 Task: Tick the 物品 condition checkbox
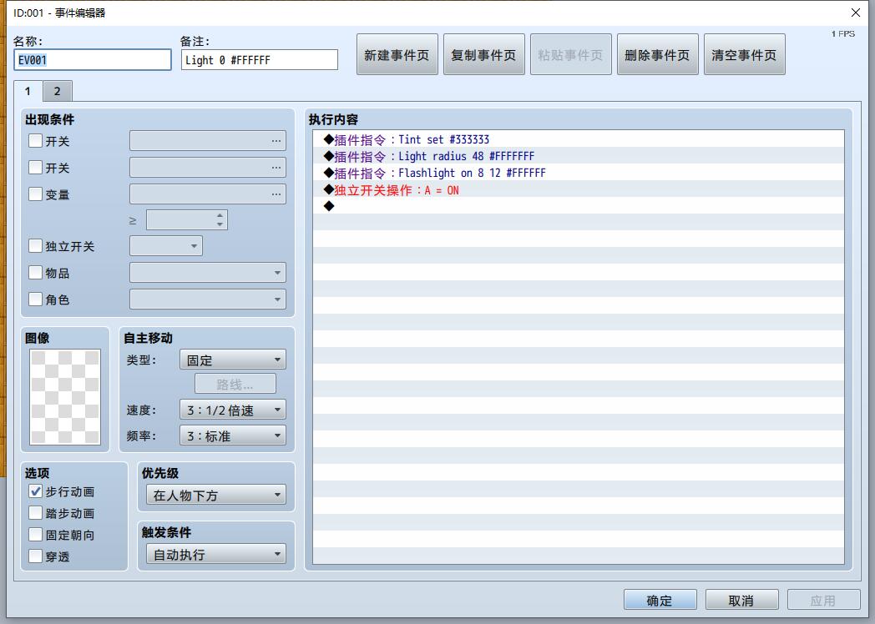pos(35,273)
